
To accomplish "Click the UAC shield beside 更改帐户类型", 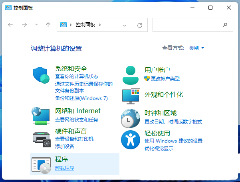I will [147, 78].
